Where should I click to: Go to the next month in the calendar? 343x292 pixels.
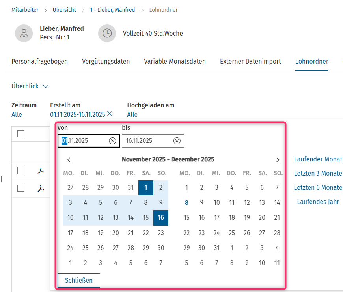pos(278,160)
